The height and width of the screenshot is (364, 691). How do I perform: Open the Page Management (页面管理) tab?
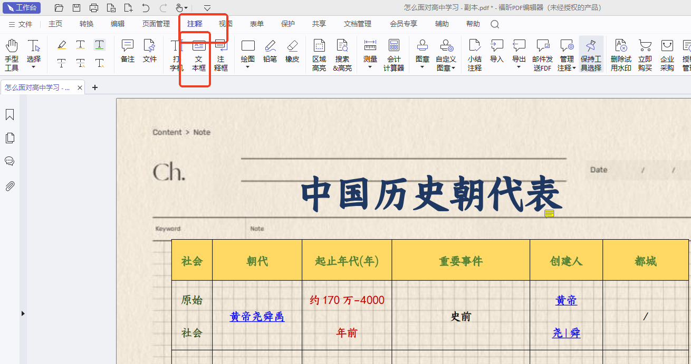click(156, 24)
